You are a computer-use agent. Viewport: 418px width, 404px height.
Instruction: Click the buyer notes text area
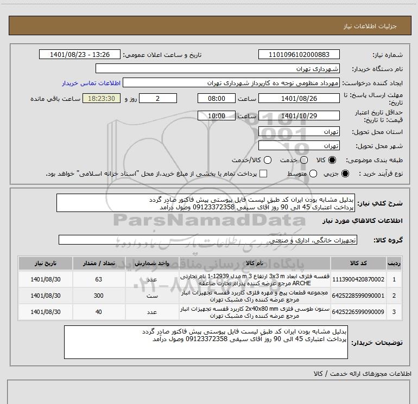[x=206, y=342]
